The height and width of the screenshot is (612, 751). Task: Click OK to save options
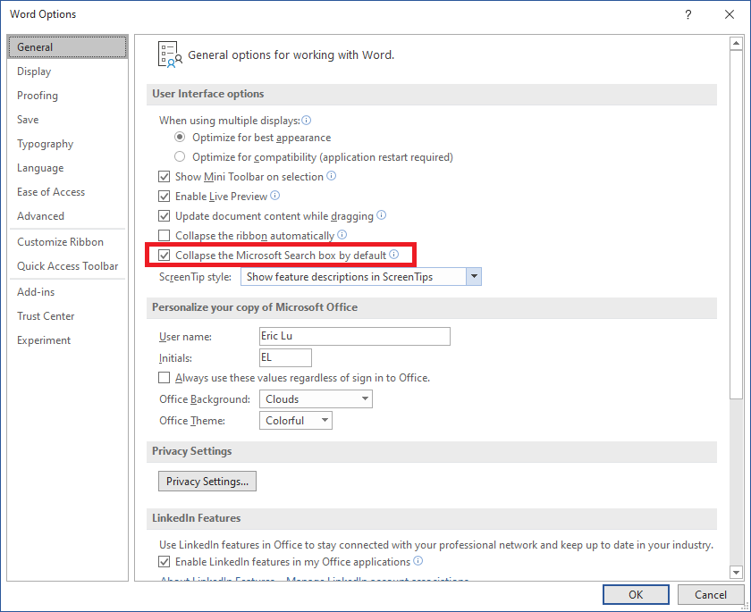click(x=636, y=594)
